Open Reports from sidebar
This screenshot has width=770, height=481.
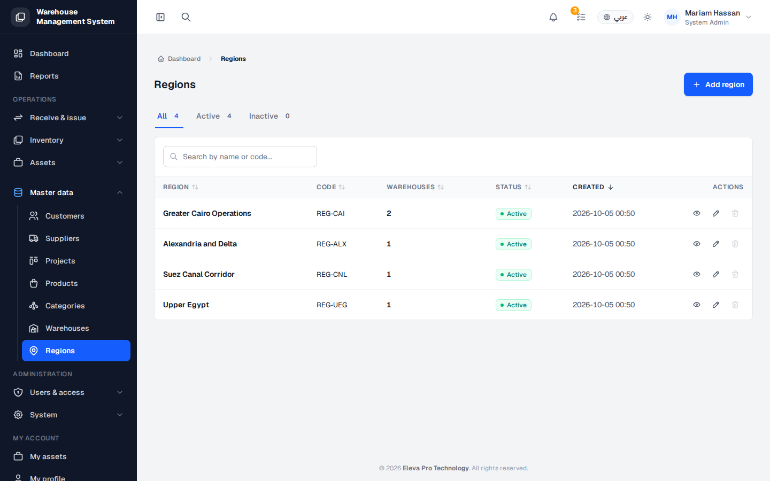68,76
